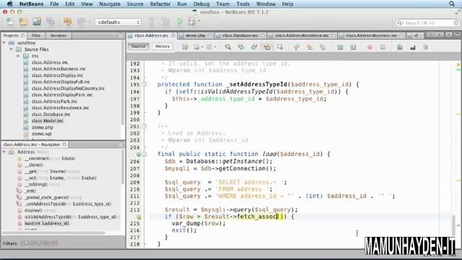Image resolution: width=462 pixels, height=260 pixels.
Task: Select display() in the Navigator list
Action: click(33, 210)
